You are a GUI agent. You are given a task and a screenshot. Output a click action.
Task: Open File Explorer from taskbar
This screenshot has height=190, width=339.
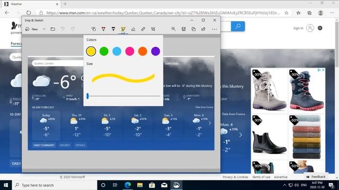point(140,185)
